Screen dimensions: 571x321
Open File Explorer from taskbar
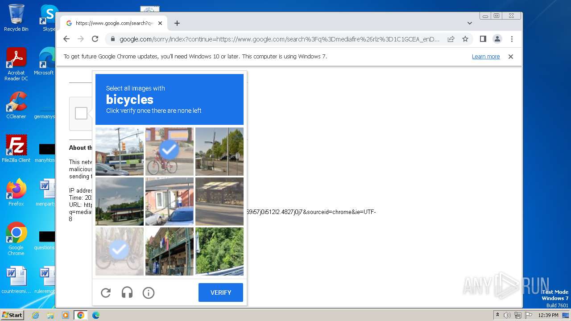pos(50,315)
